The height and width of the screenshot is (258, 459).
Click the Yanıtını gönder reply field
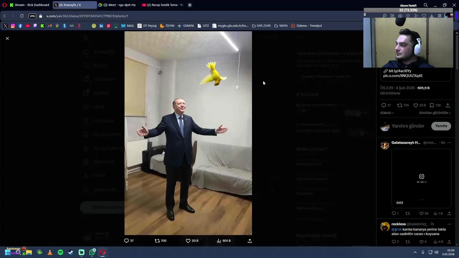[408, 126]
